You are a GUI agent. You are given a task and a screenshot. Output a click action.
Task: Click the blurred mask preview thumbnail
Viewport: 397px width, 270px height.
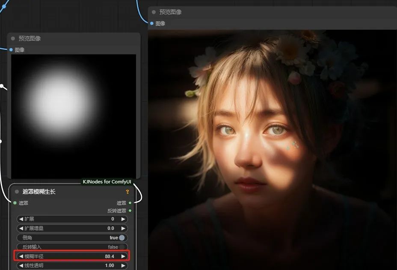click(73, 115)
